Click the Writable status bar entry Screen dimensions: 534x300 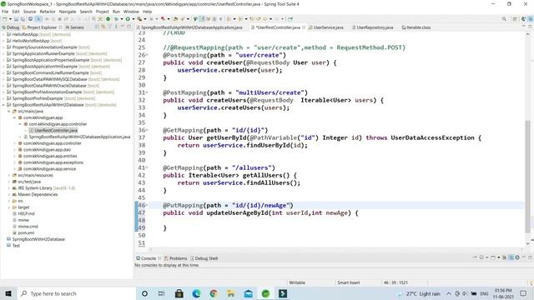click(297, 282)
